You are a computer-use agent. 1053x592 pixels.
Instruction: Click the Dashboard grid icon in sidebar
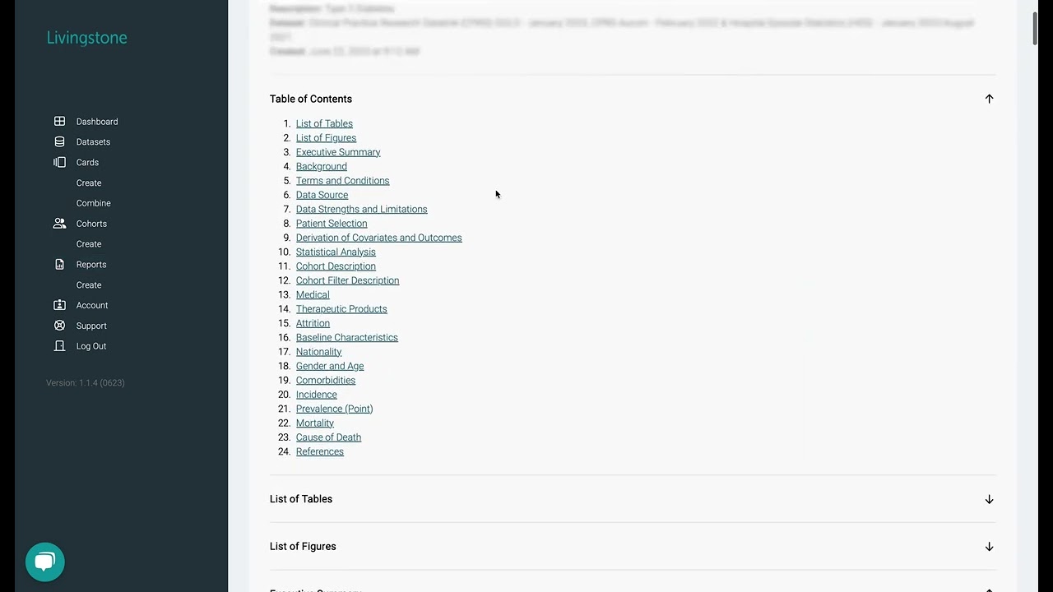pos(59,122)
